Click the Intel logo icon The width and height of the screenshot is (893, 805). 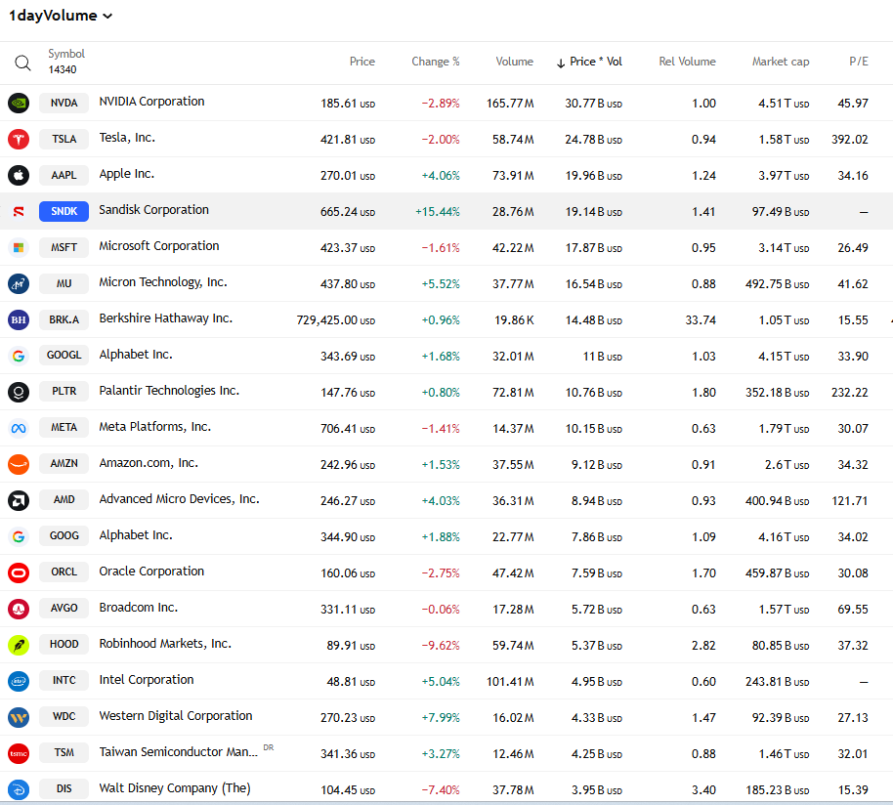coord(19,681)
